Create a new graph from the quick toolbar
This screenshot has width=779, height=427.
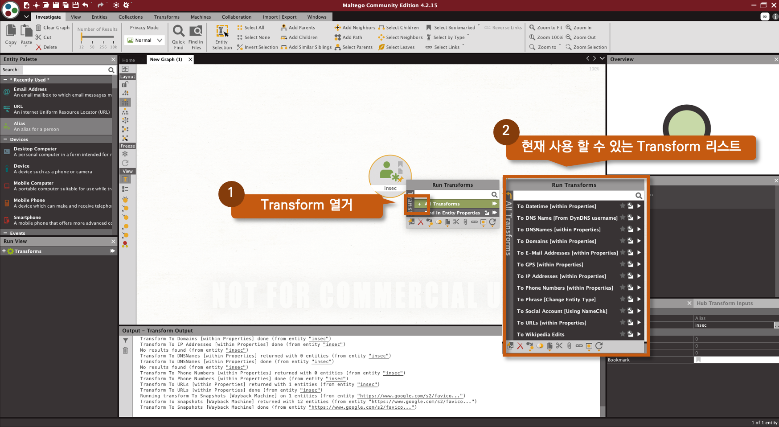click(27, 5)
